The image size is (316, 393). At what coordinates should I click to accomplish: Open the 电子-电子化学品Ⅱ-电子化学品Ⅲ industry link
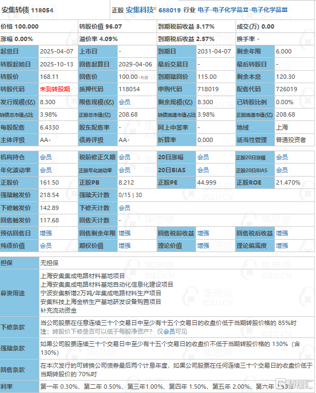(x=243, y=10)
